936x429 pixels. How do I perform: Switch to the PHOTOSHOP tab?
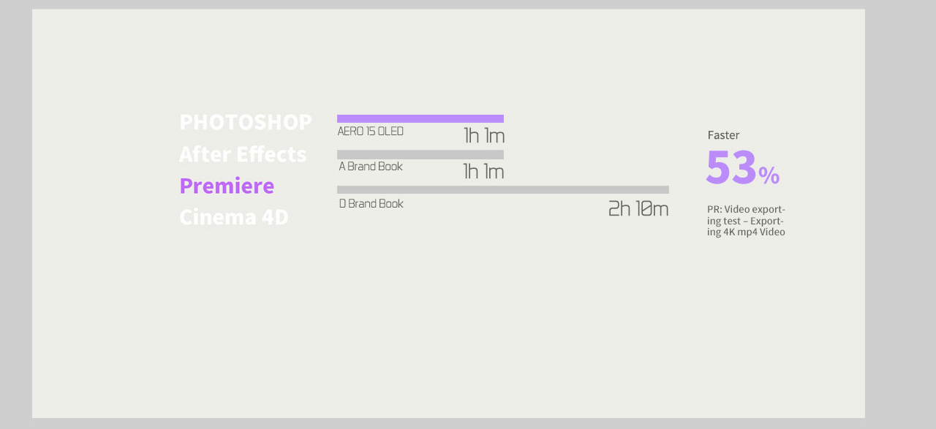click(x=245, y=122)
